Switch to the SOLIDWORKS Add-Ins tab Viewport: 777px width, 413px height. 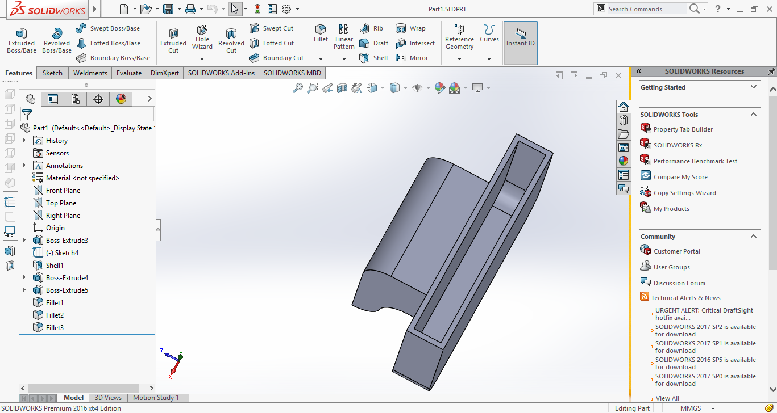click(x=221, y=73)
